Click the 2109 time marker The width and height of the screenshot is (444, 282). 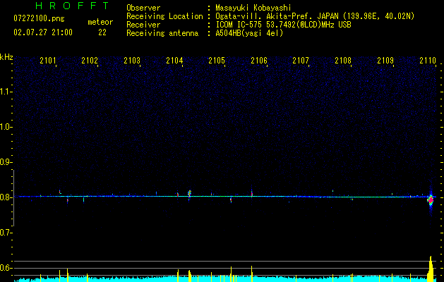tap(385, 60)
